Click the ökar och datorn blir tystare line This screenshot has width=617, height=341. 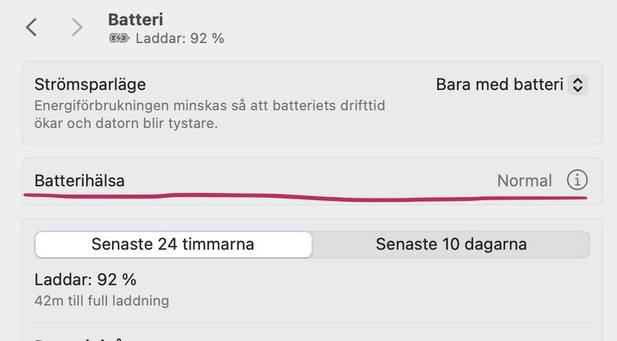pos(126,123)
